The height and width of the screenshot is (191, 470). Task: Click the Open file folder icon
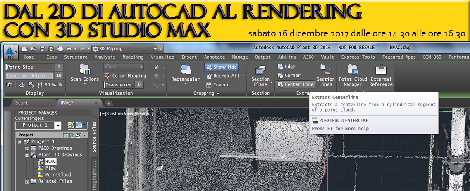33,49
